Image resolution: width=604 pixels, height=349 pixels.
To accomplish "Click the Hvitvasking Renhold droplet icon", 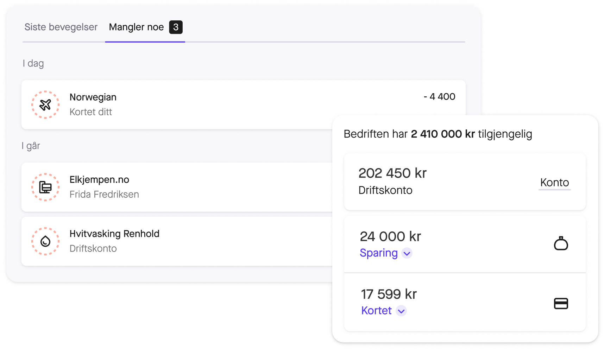I will [45, 241].
